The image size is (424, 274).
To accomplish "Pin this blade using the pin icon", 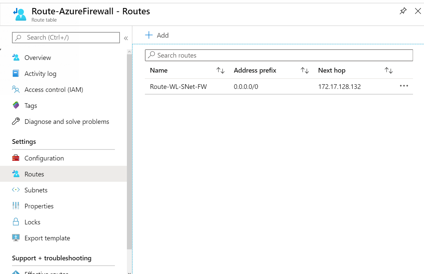I will (x=403, y=11).
